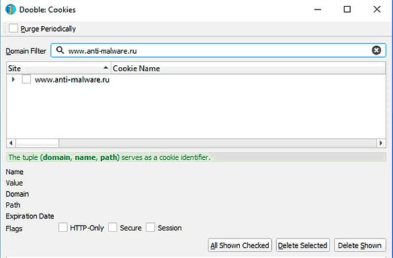The width and height of the screenshot is (393, 258).
Task: Click the horizontal scrollbar left arrow
Action: click(x=11, y=143)
